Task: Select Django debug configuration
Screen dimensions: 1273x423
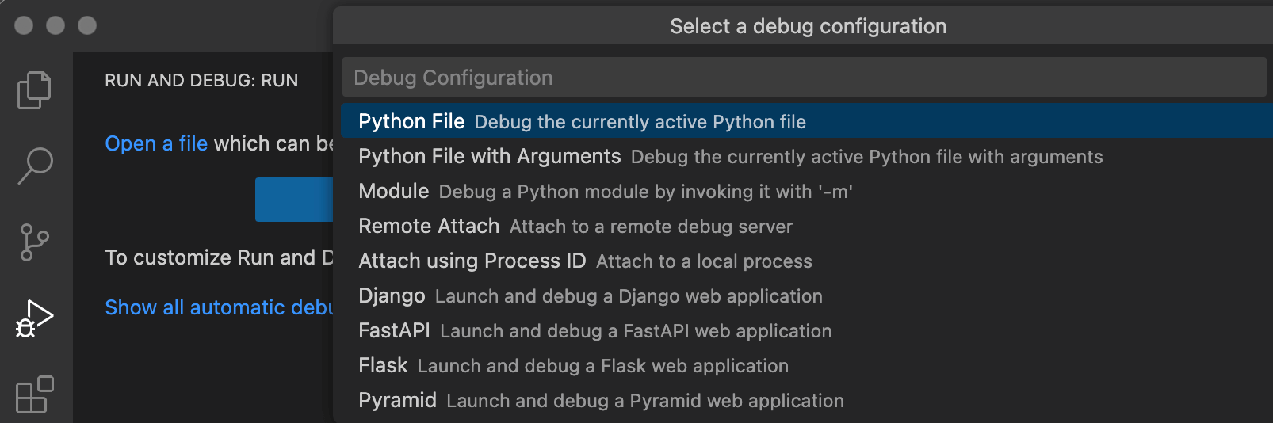Action: [392, 295]
